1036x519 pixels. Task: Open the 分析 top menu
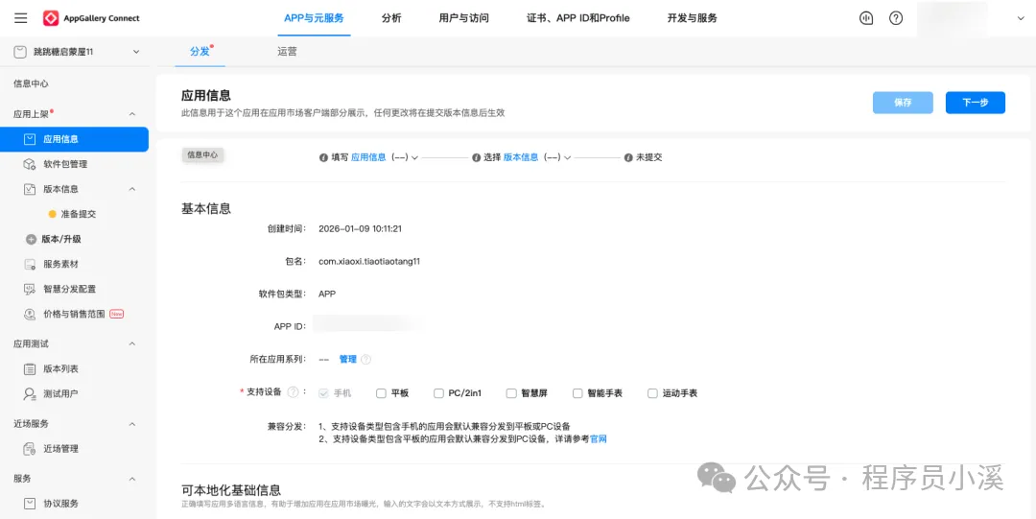(391, 18)
